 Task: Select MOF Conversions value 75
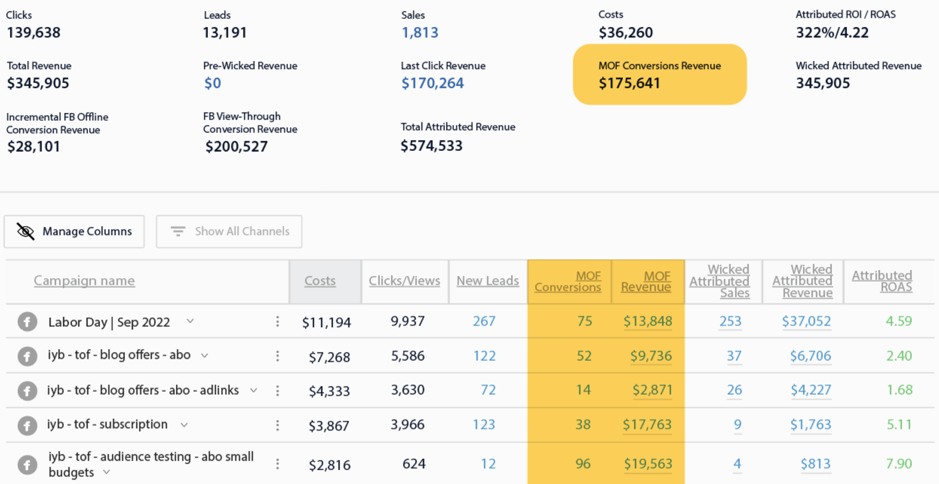(585, 321)
